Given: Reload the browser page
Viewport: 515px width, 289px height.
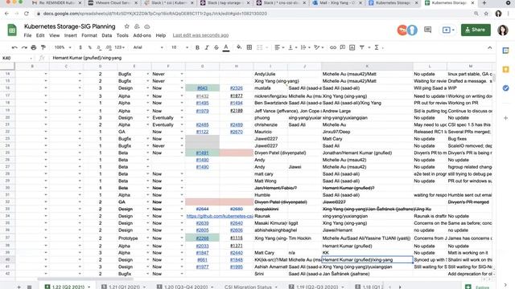Looking at the screenshot, I should pyautogui.click(x=27, y=14).
